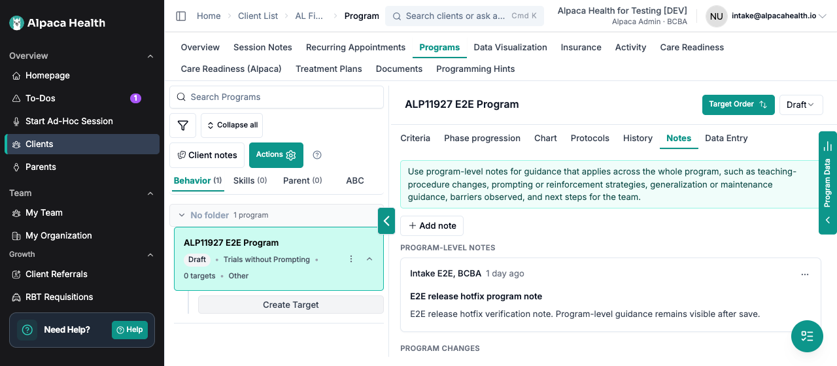Open the Chart tab
The height and width of the screenshot is (366, 837).
545,139
